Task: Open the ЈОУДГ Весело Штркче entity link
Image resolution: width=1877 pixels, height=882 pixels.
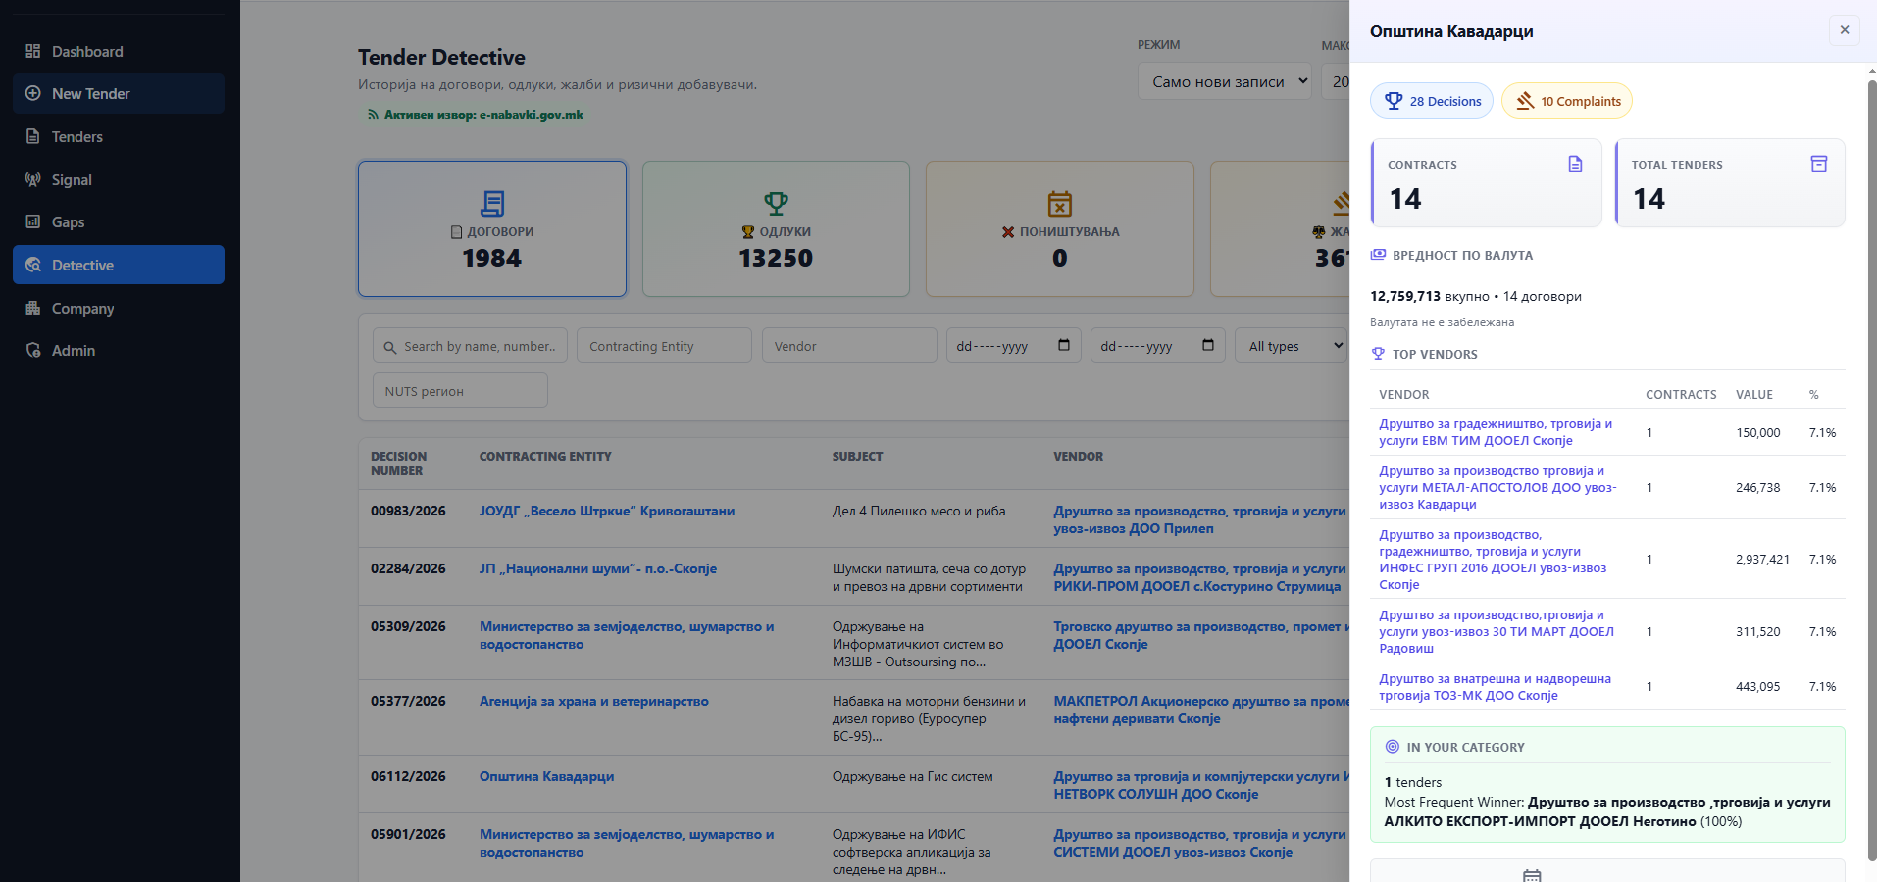Action: [607, 511]
